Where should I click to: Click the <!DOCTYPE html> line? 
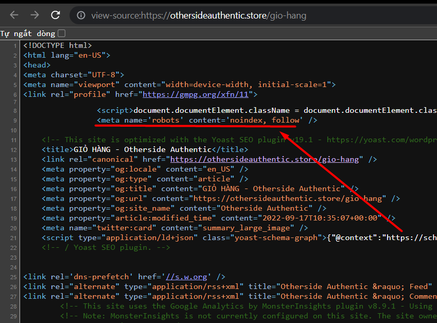point(58,45)
